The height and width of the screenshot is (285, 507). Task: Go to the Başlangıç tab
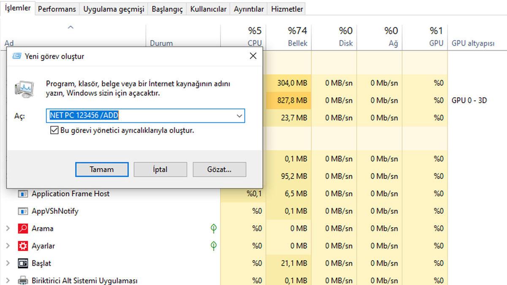tap(167, 8)
